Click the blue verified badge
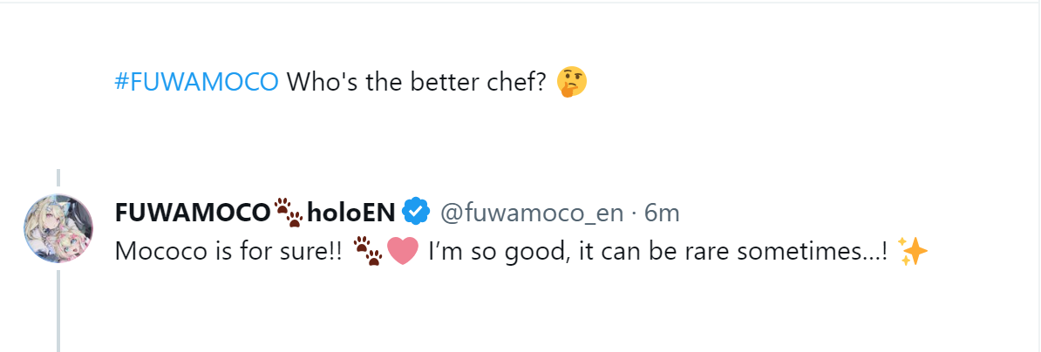1041x352 pixels. [x=415, y=212]
